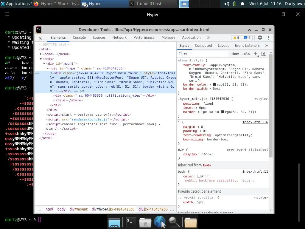Open index.html:11 source link
Image resolution: width=305 pixels, height=229 pixels.
click(255, 171)
